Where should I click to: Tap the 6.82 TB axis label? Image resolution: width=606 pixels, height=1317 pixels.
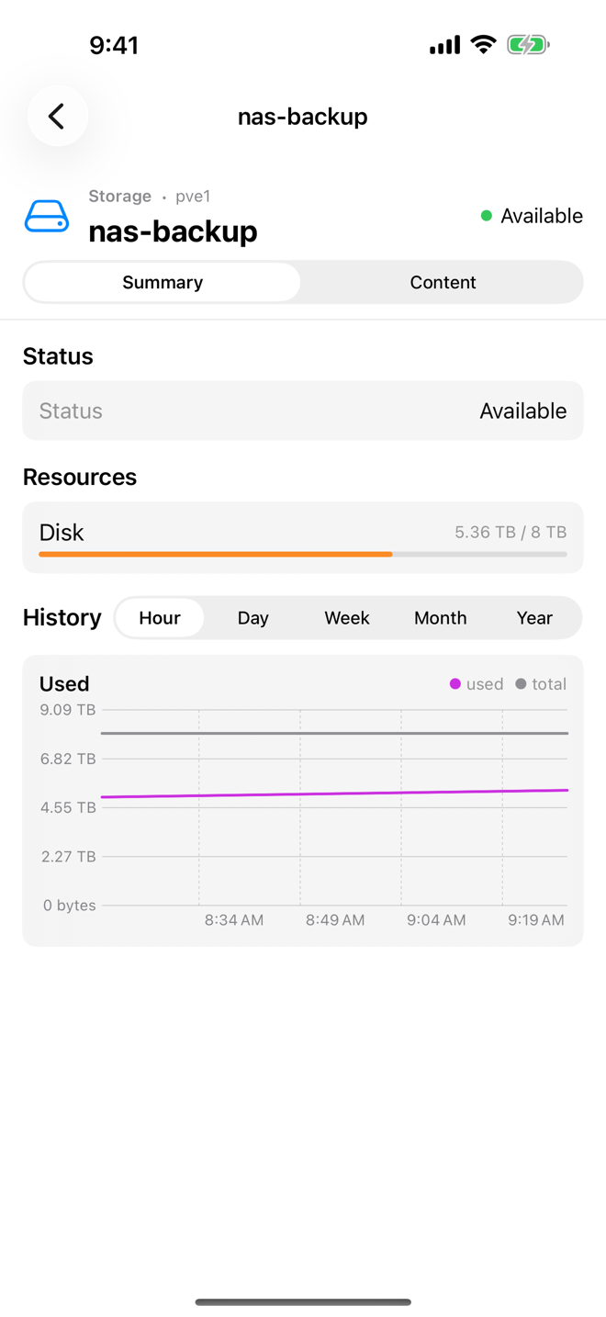click(x=68, y=759)
